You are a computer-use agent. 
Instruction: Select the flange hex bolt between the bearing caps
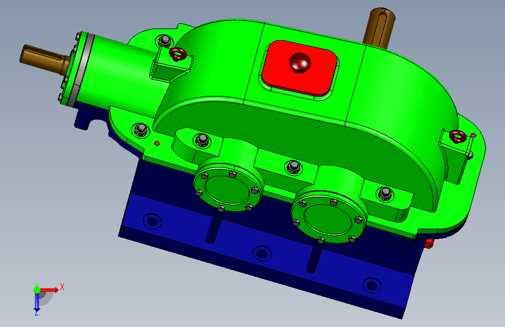293,167
